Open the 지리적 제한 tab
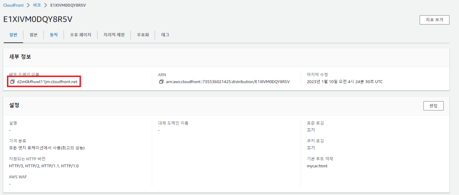Viewport: 459px width, 195px height. click(x=114, y=35)
